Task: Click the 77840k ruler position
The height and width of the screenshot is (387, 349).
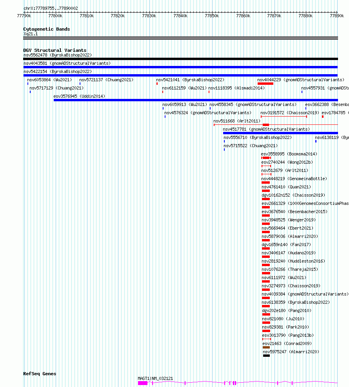Action: [x=180, y=16]
